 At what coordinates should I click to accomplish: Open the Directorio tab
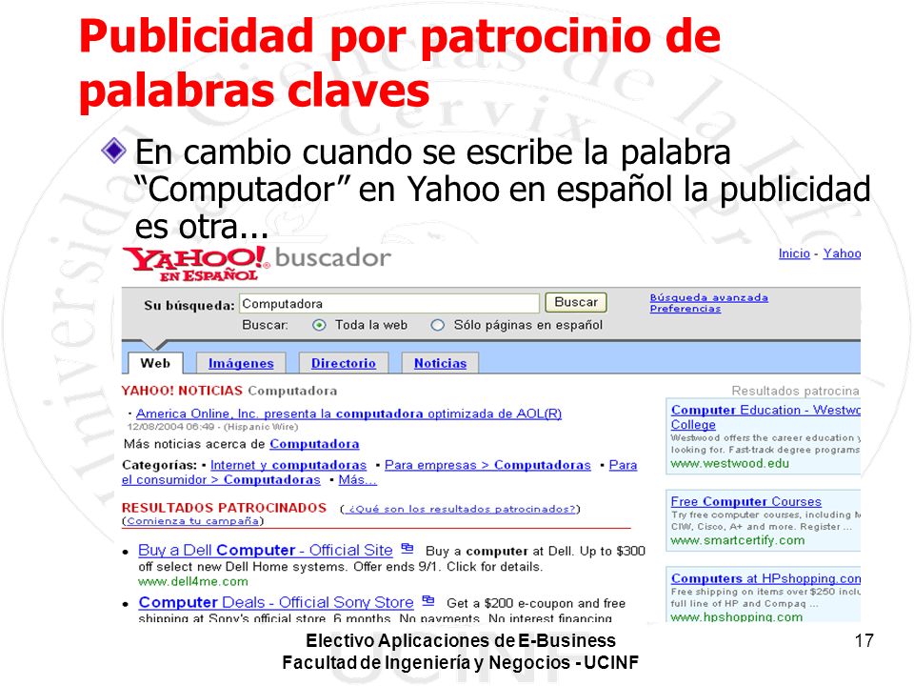pos(344,363)
